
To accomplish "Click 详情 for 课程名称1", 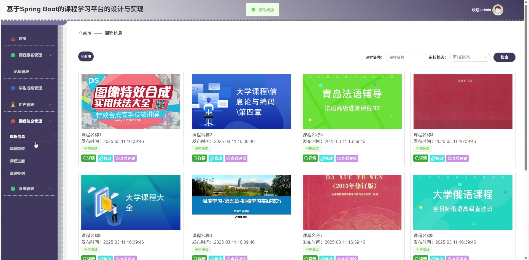I will pyautogui.click(x=89, y=158).
